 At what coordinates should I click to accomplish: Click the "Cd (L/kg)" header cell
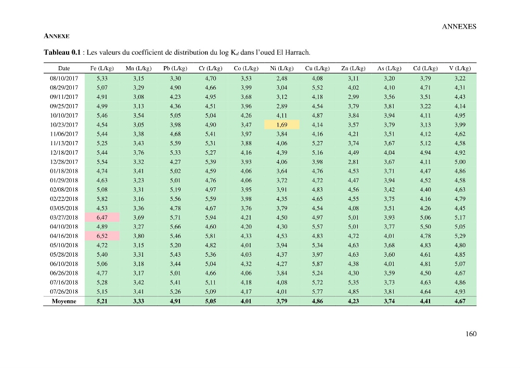tap(425, 68)
